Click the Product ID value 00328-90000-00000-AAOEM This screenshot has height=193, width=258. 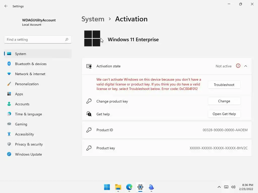[x=225, y=130]
